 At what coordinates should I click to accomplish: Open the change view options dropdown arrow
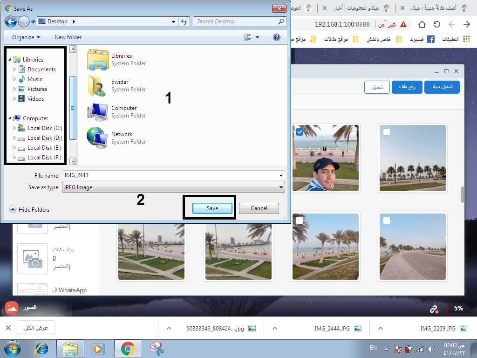[257, 37]
